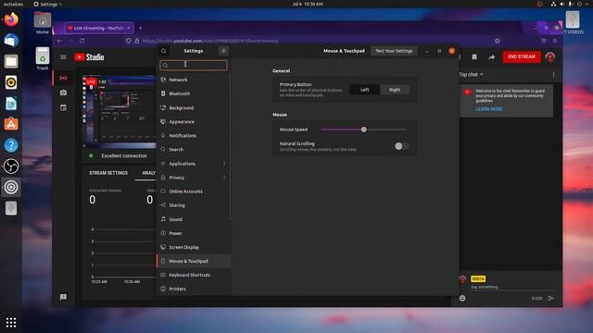This screenshot has height=333, width=593.
Task: Show Applications grid
Action: coord(11,322)
